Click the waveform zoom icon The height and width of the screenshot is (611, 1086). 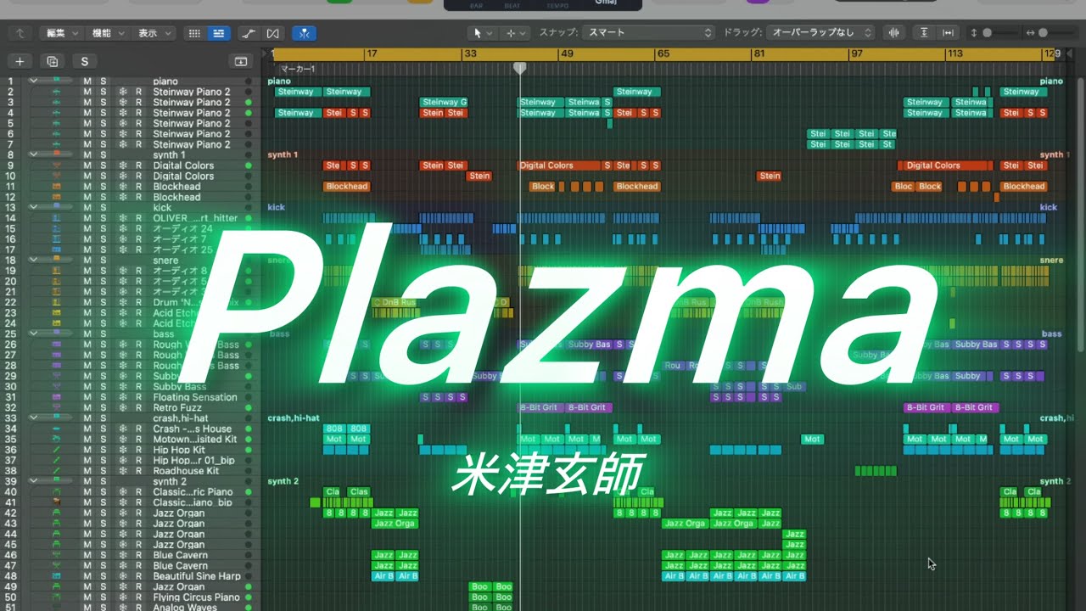[x=893, y=33]
